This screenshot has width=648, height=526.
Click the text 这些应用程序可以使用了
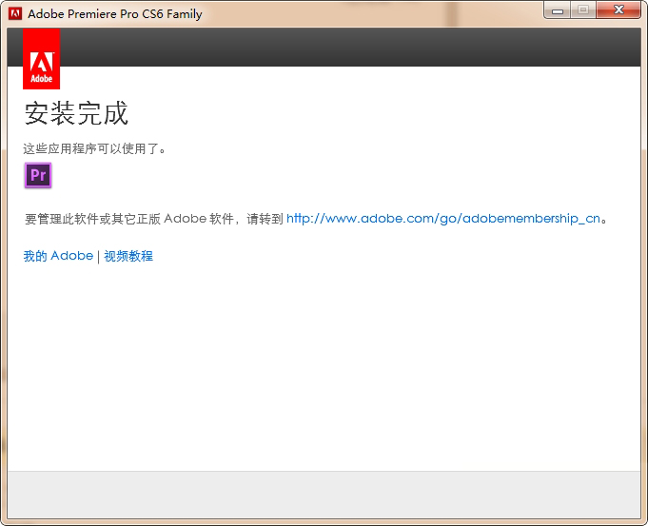point(94,148)
